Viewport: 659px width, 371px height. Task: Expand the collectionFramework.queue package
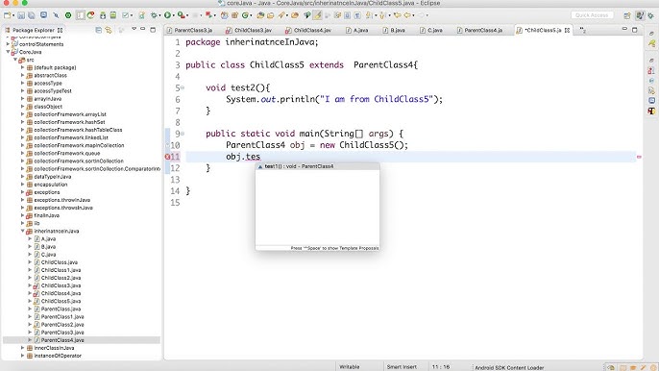coord(23,153)
